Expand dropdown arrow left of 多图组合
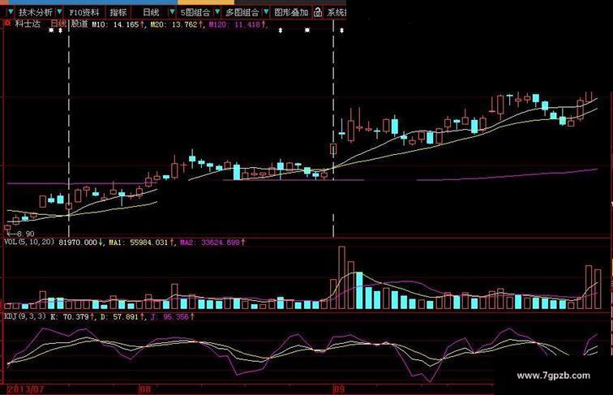 tap(218, 12)
